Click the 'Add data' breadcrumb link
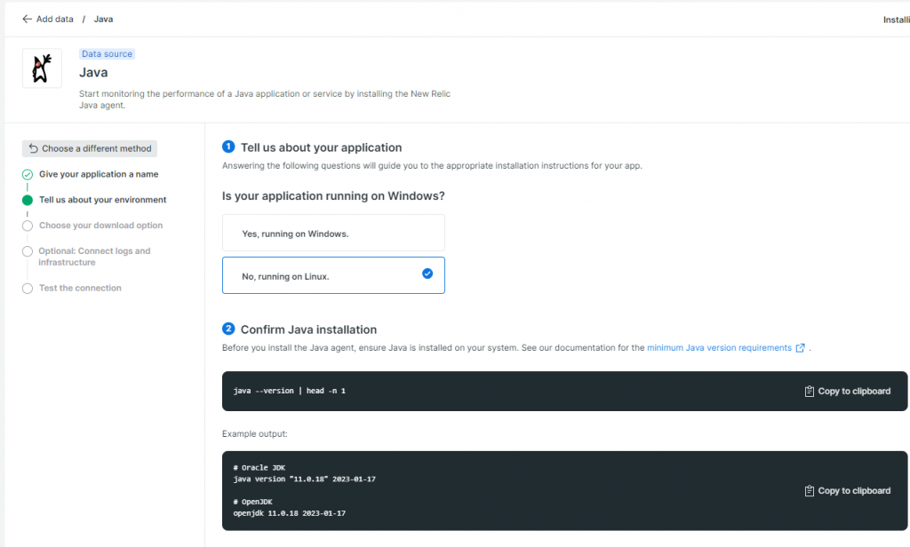910x547 pixels. [54, 19]
